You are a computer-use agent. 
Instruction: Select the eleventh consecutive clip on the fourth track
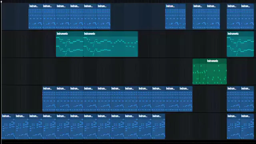(x=186, y=99)
